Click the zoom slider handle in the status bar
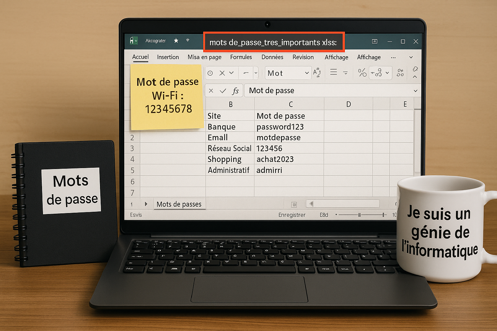The image size is (497, 331). 359,215
